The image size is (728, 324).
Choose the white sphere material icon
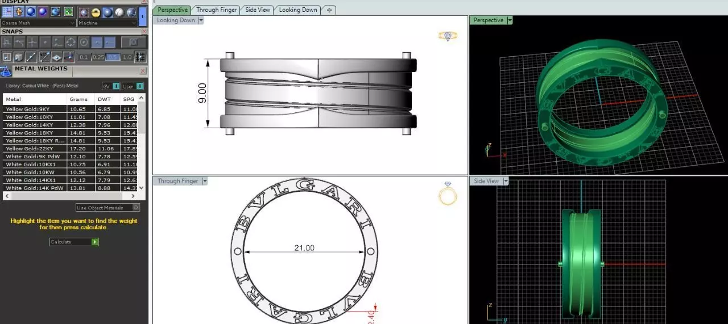pyautogui.click(x=119, y=12)
